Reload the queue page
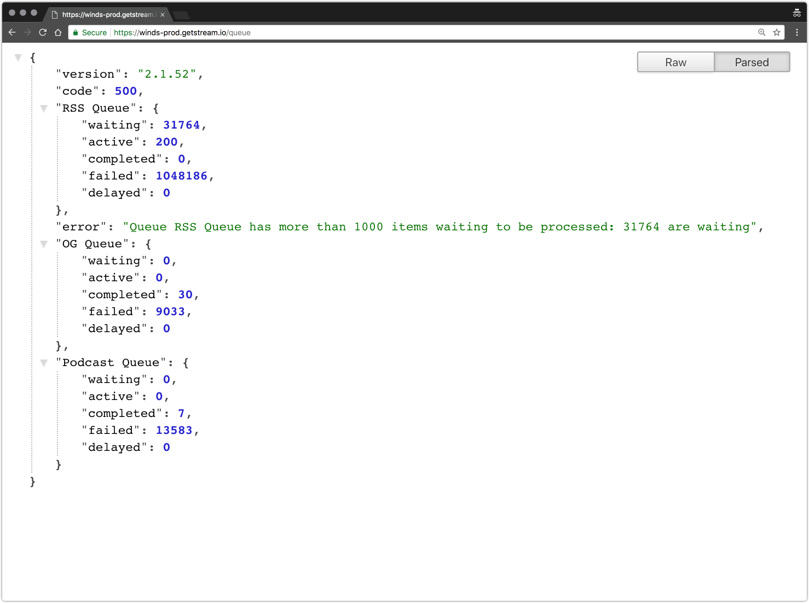 coord(43,32)
